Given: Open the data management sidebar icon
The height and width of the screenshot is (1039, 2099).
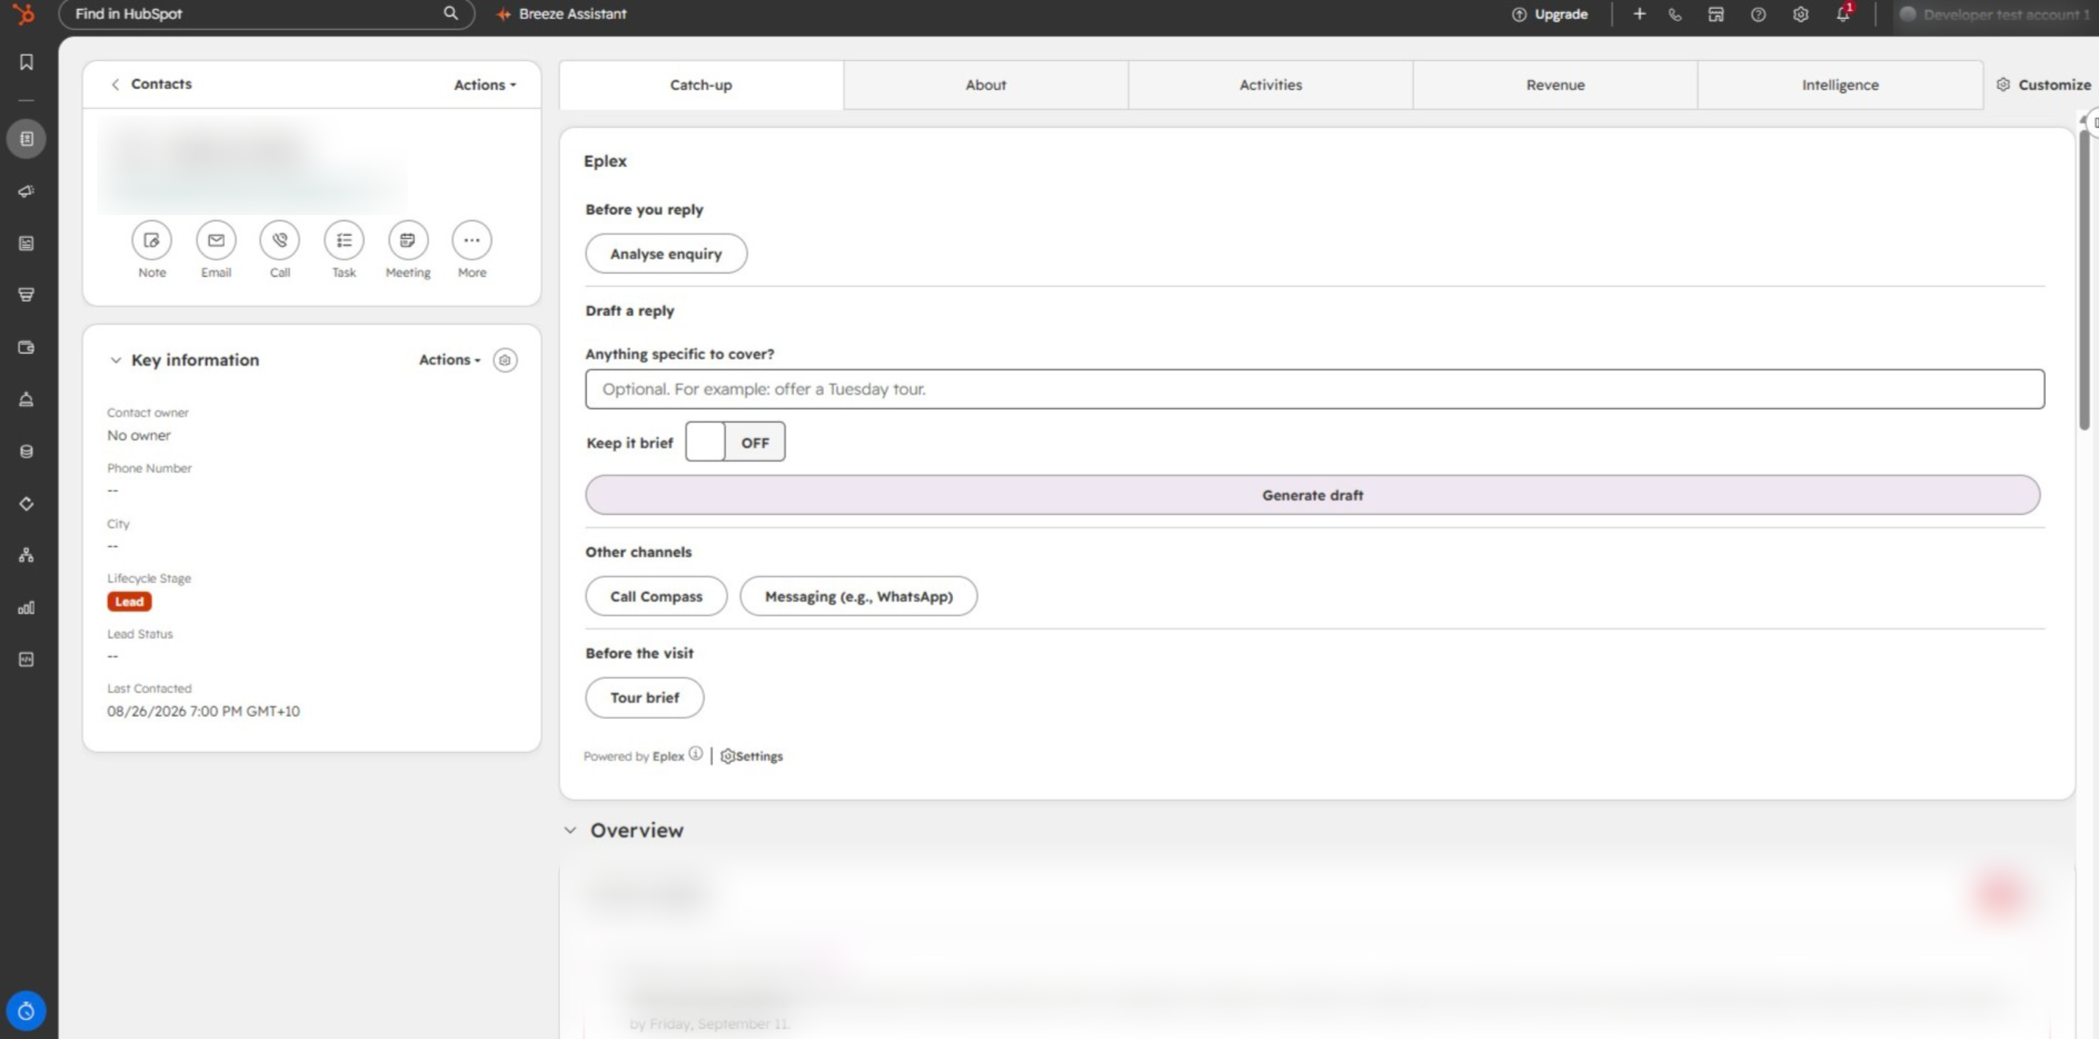Looking at the screenshot, I should (x=26, y=450).
